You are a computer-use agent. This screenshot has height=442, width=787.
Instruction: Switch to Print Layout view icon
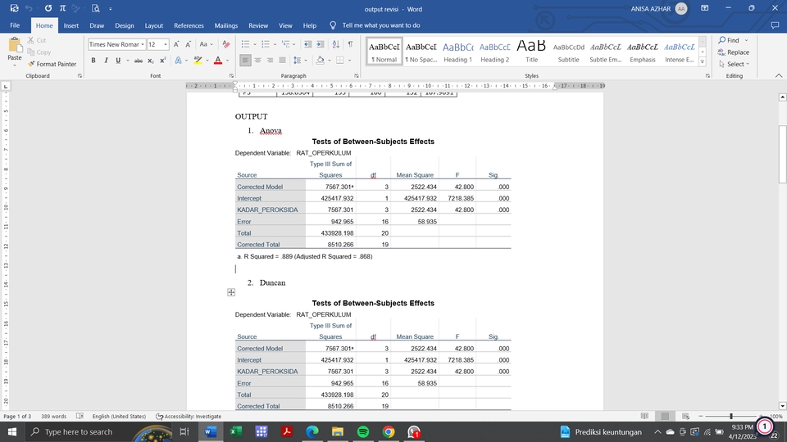665,416
